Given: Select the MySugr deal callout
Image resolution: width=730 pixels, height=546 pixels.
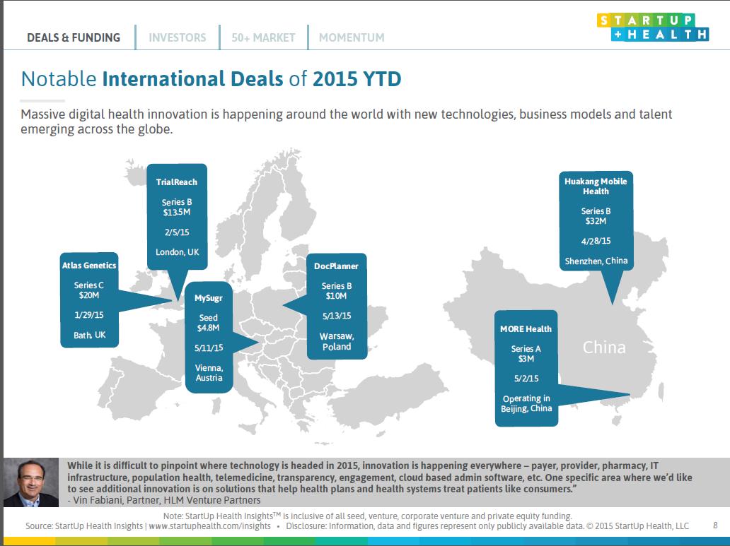Looking at the screenshot, I should [x=209, y=337].
